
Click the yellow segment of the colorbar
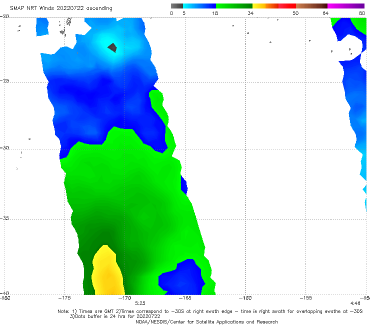[x=259, y=6]
